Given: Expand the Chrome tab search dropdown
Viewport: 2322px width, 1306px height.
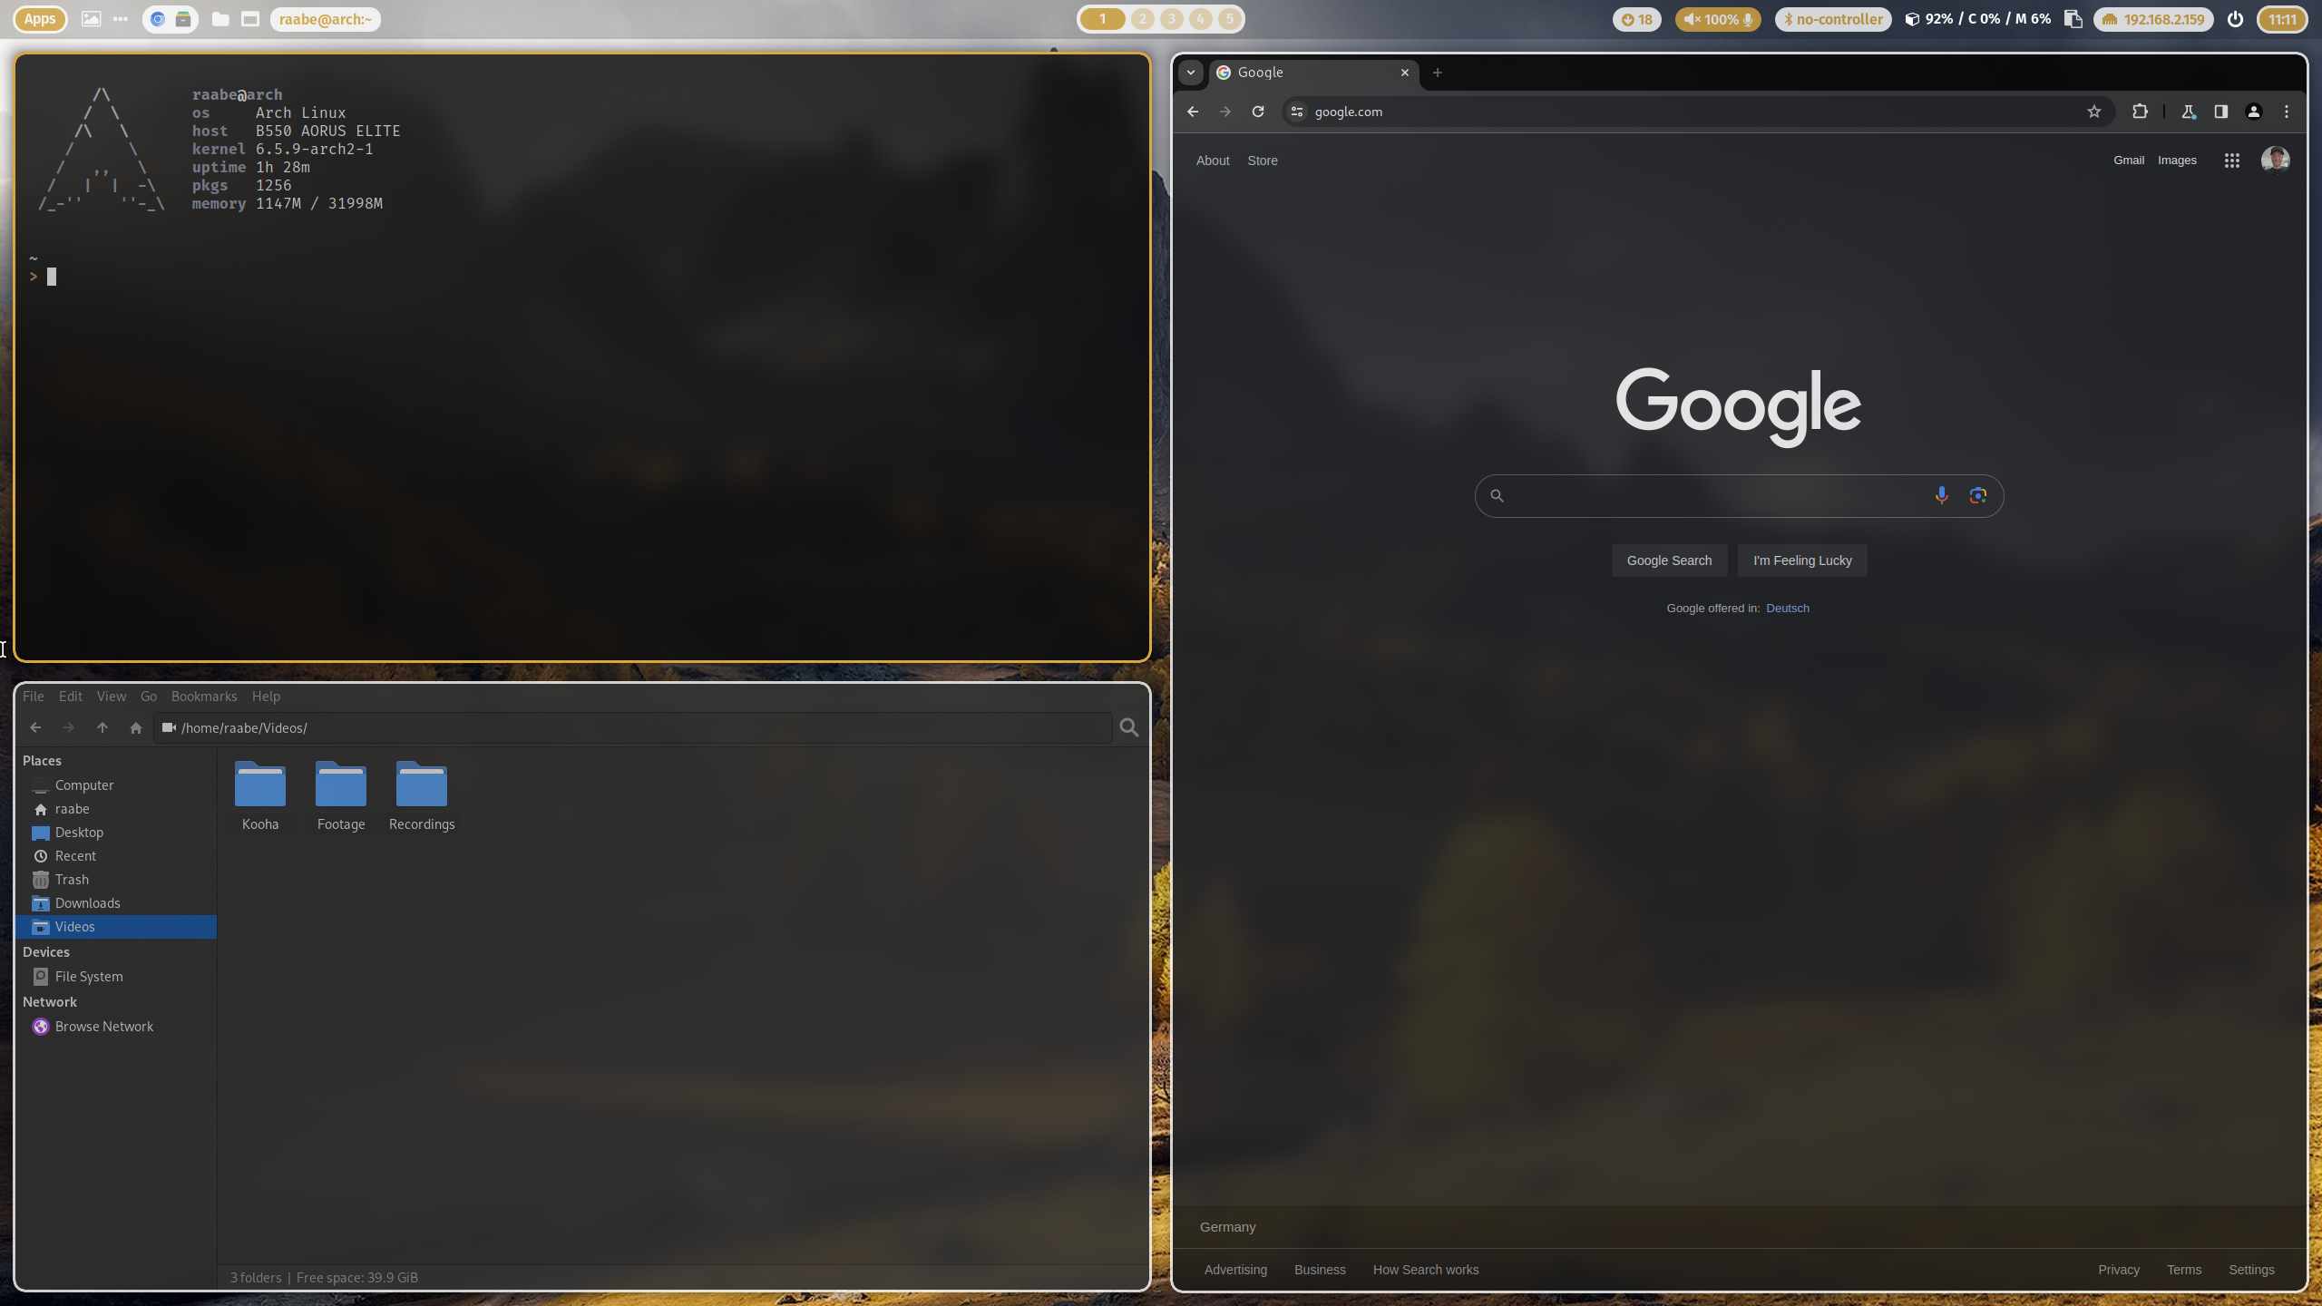Looking at the screenshot, I should (1191, 73).
